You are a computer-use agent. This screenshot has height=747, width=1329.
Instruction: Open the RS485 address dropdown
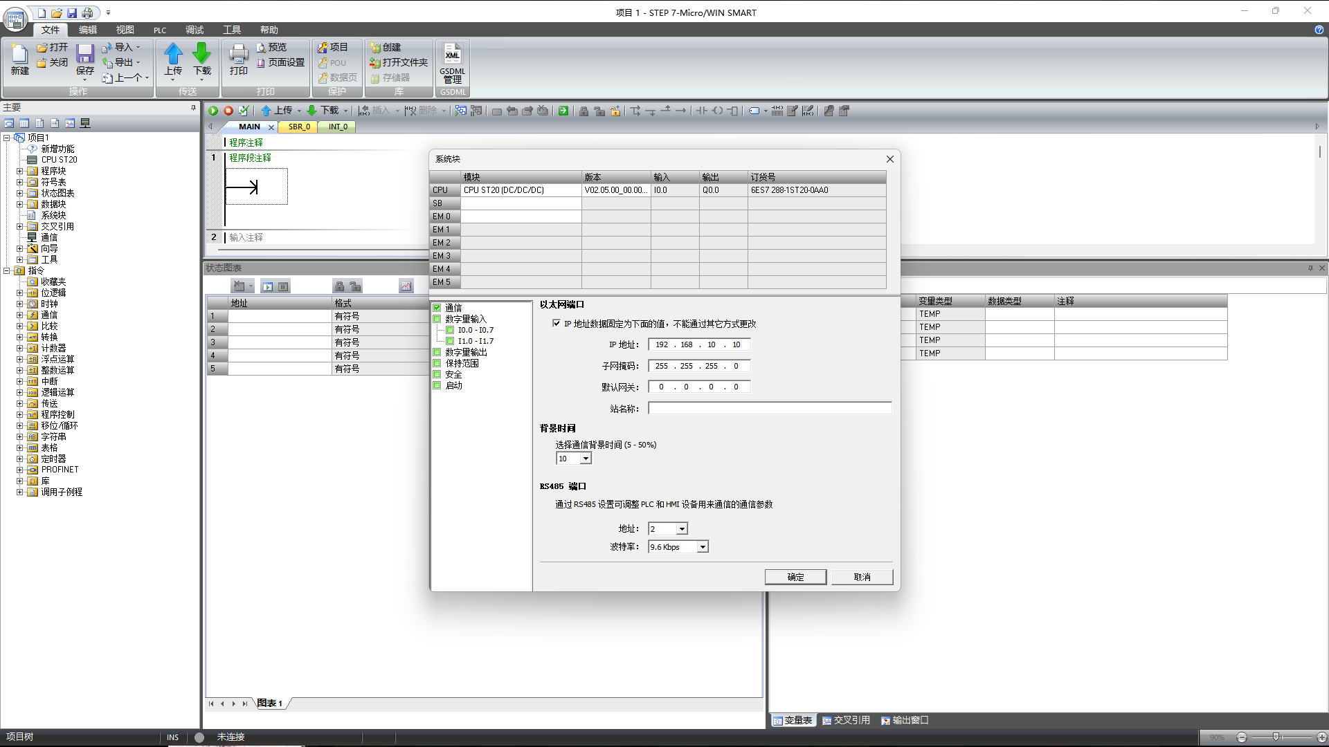pos(682,529)
